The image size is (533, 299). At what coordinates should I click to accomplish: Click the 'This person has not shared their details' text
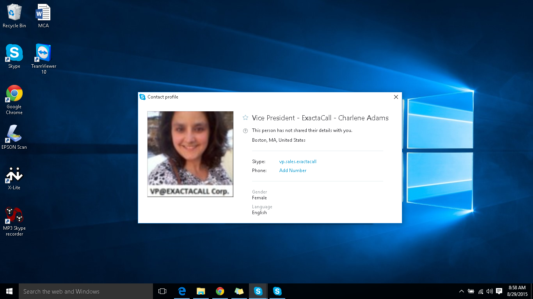tap(302, 130)
